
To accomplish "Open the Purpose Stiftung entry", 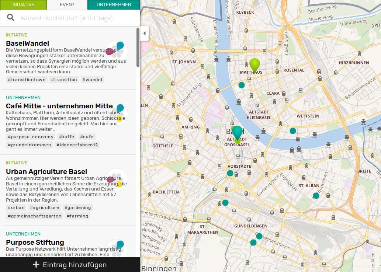I will pyautogui.click(x=35, y=243).
